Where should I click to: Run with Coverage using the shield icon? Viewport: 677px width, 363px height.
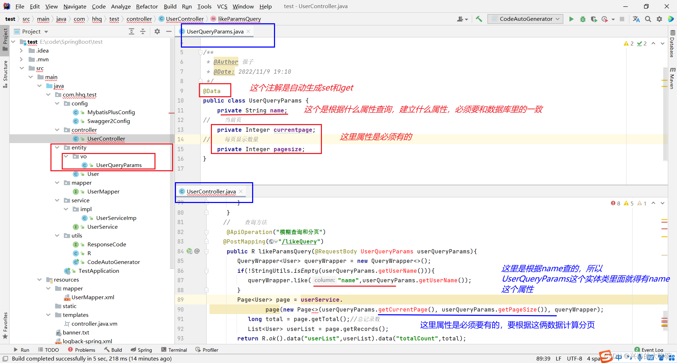point(594,19)
